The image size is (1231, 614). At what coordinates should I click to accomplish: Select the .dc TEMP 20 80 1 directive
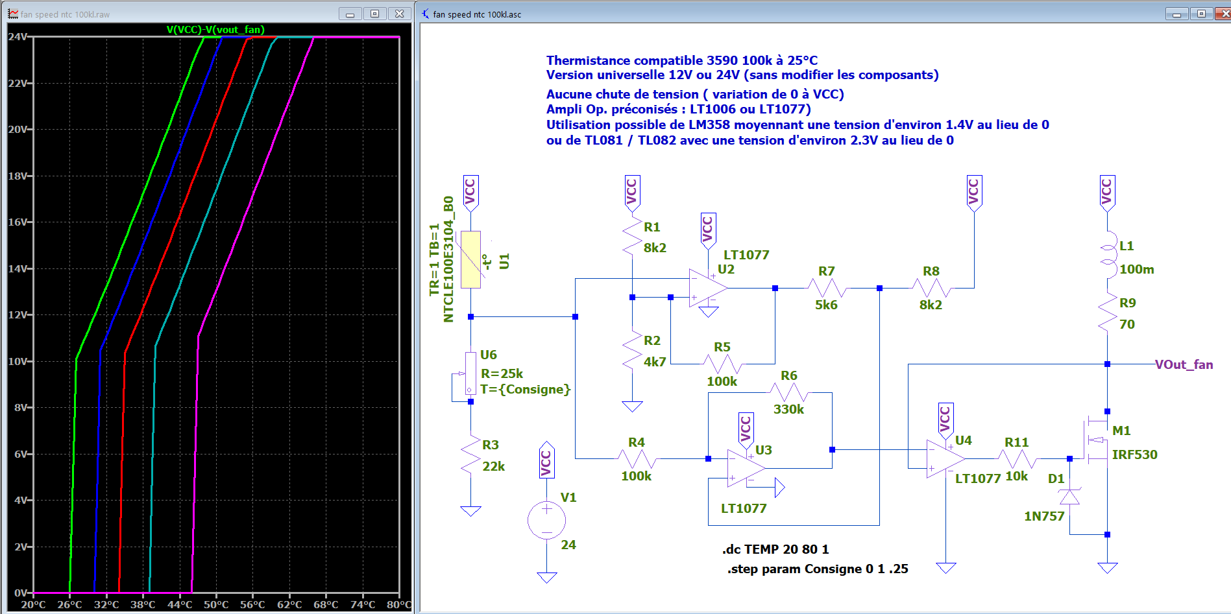(x=775, y=549)
